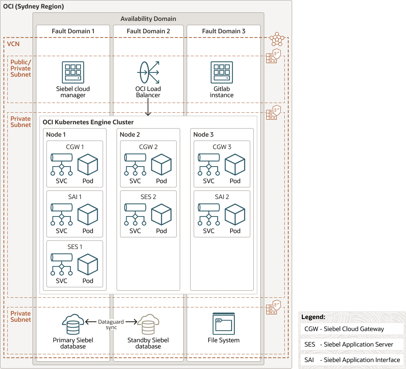
Task: Click the 'CGW 2' title
Action: pos(148,147)
